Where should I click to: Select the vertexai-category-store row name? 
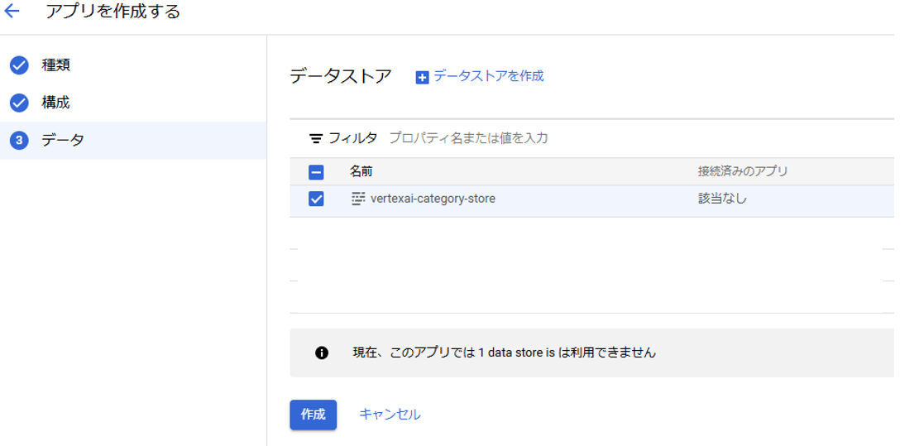[x=433, y=199]
